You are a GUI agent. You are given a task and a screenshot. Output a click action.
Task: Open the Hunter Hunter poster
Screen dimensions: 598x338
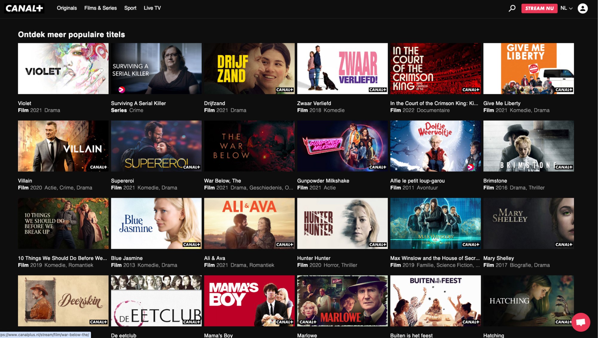click(342, 223)
